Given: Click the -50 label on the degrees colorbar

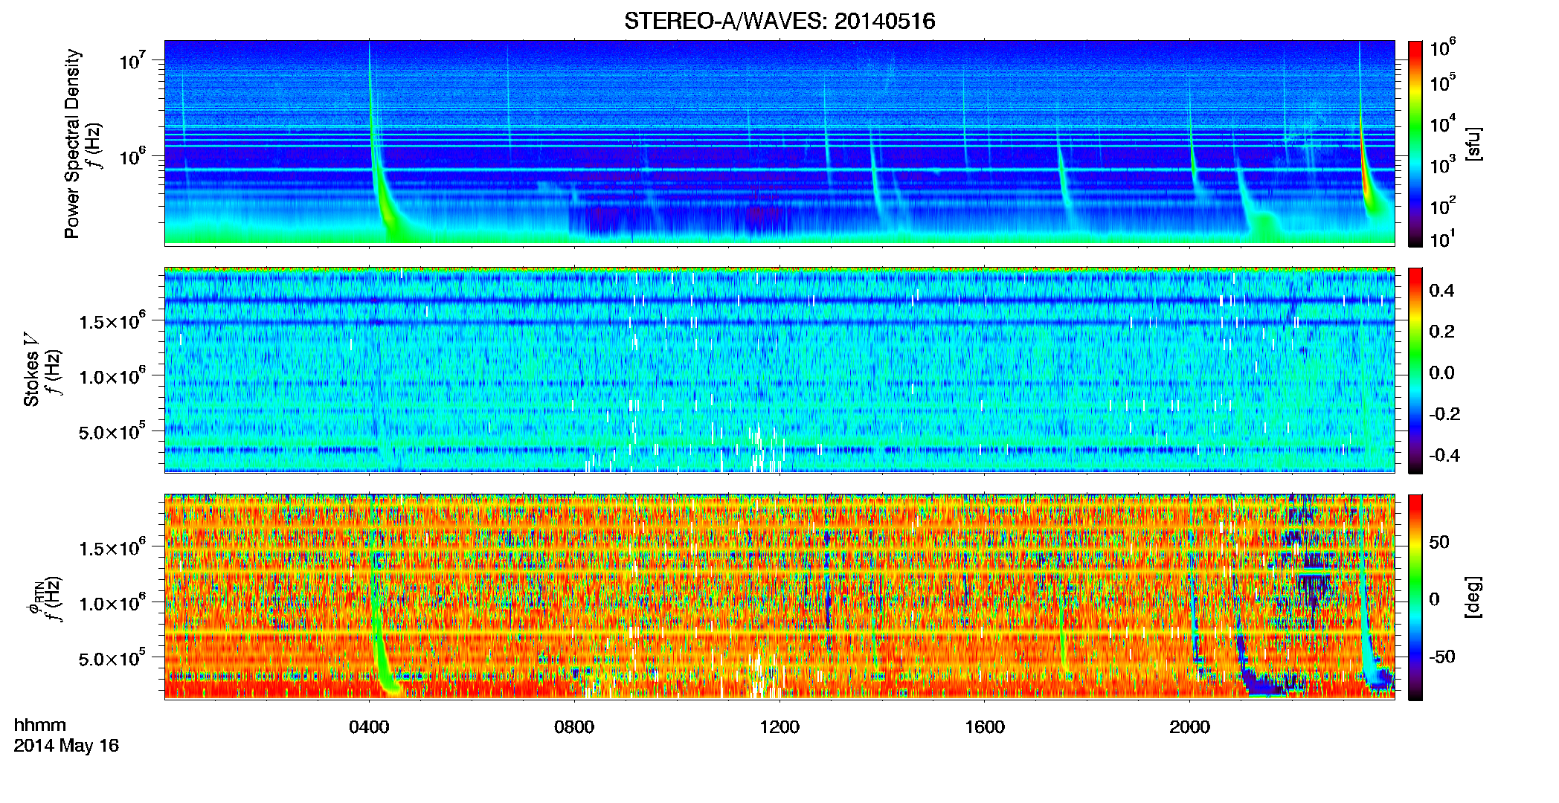Looking at the screenshot, I should [x=1442, y=657].
